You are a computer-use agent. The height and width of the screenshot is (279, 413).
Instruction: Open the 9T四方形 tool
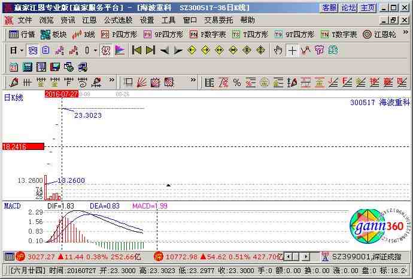click(x=294, y=35)
